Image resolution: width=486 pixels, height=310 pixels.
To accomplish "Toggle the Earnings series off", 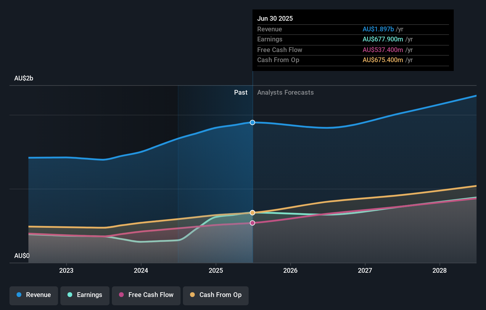I will click(85, 295).
